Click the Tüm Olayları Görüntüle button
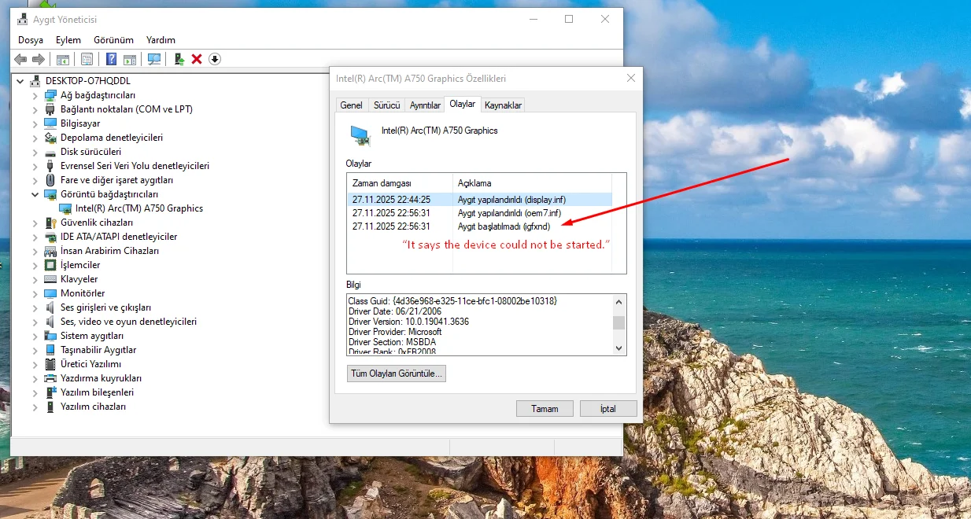Screen dimensions: 971x519 click(397, 374)
